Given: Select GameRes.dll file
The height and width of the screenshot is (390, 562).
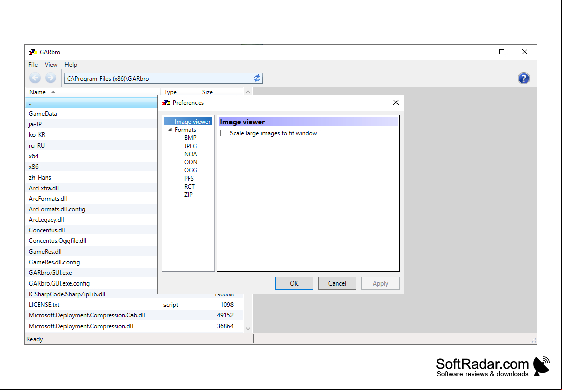Looking at the screenshot, I should [91, 252].
